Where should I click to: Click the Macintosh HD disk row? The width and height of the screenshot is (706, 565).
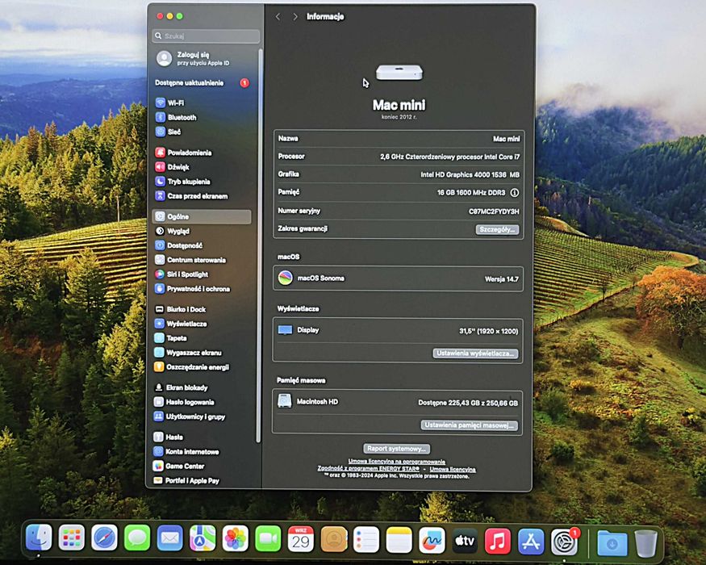(398, 402)
